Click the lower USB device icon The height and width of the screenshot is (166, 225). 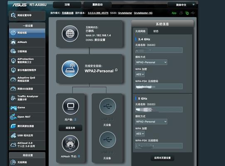[x=108, y=139]
